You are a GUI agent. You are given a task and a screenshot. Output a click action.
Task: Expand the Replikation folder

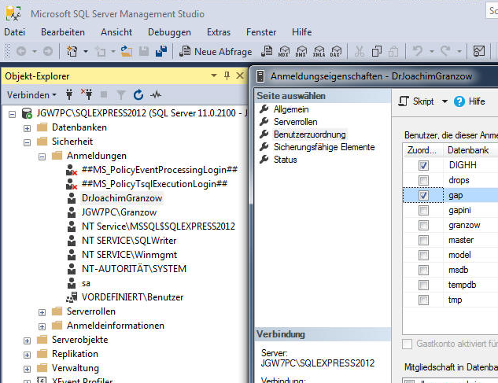click(x=27, y=355)
